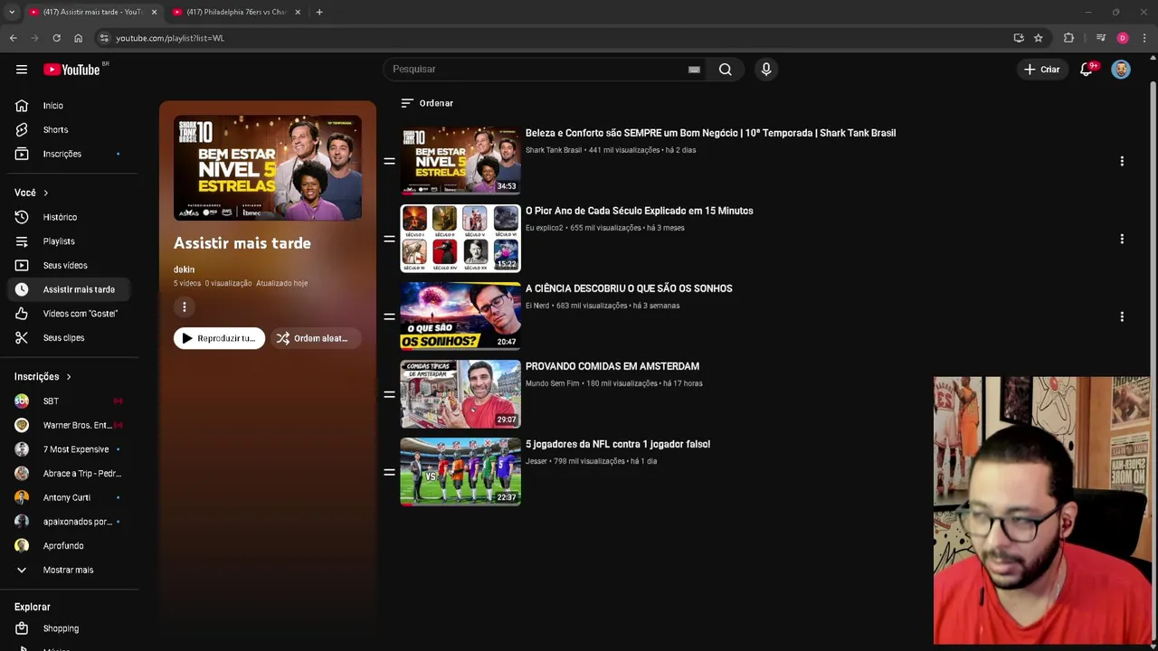Image resolution: width=1158 pixels, height=651 pixels.
Task: Click the address bar URL
Action: [x=170, y=38]
